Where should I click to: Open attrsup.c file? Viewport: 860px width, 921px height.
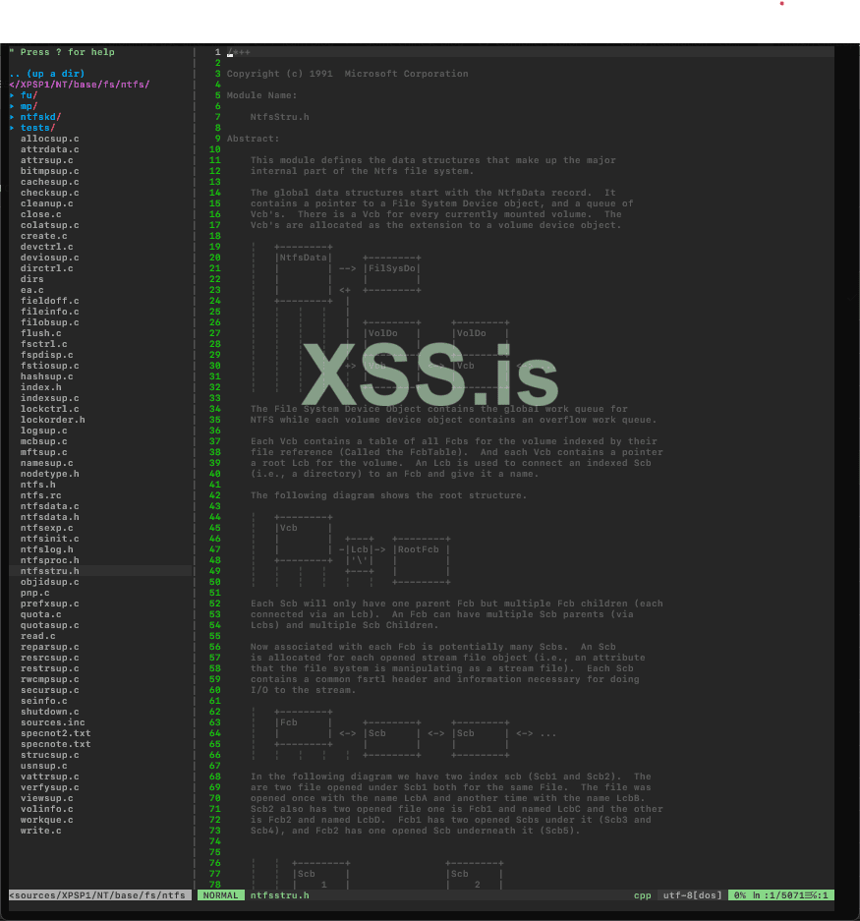(47, 160)
